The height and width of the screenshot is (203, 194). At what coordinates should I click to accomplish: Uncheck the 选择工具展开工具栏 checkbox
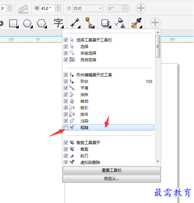tap(66, 40)
